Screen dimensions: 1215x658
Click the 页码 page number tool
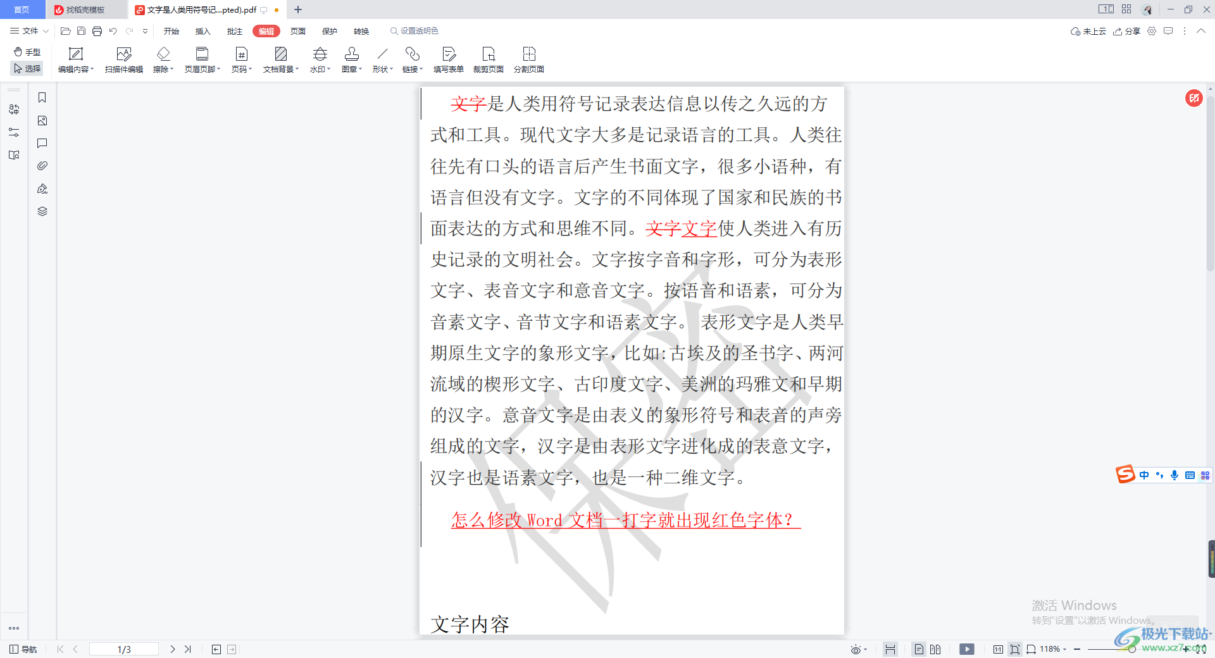(242, 60)
